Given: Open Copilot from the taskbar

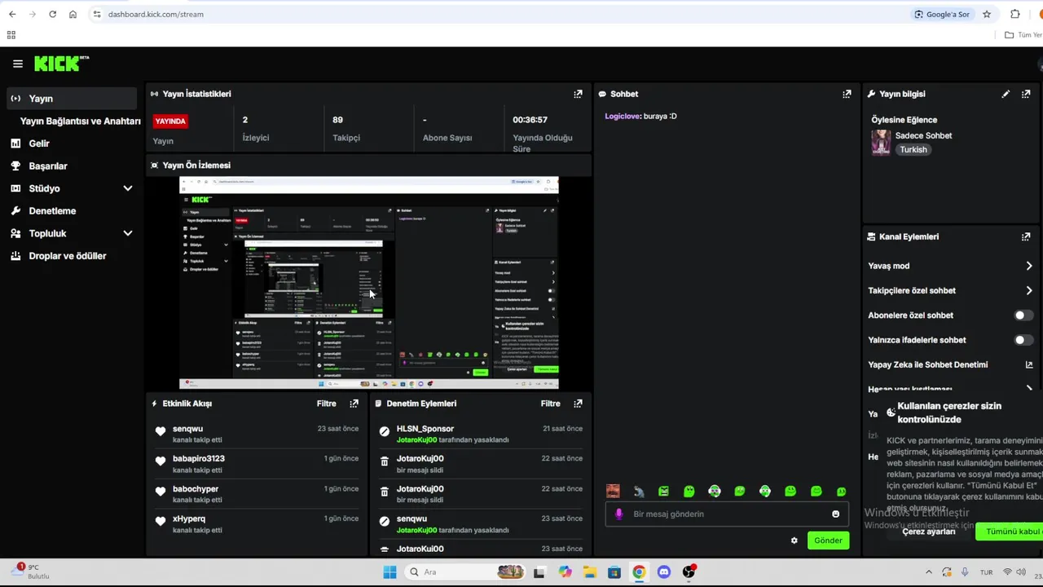Looking at the screenshot, I should pyautogui.click(x=565, y=572).
